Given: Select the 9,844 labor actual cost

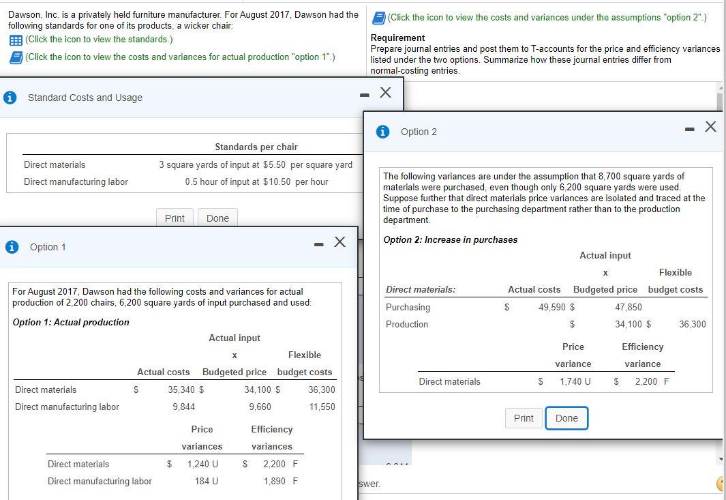Looking at the screenshot, I should (184, 407).
